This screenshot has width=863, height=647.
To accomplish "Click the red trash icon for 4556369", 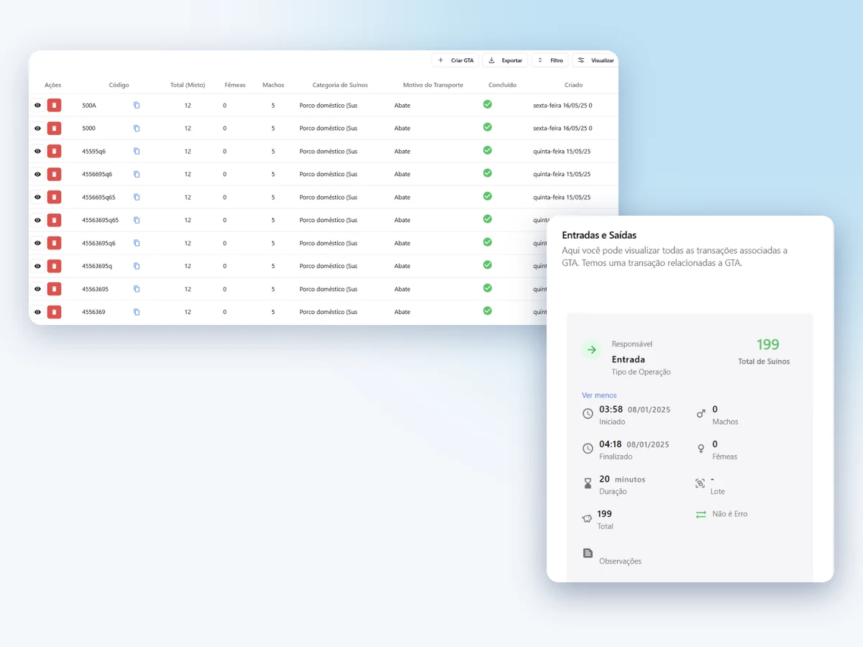I will 54,312.
